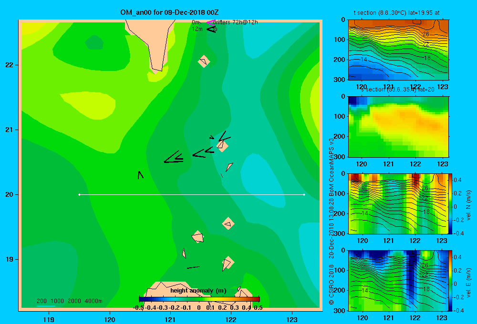Open the eastward velocity section plot

(398, 281)
